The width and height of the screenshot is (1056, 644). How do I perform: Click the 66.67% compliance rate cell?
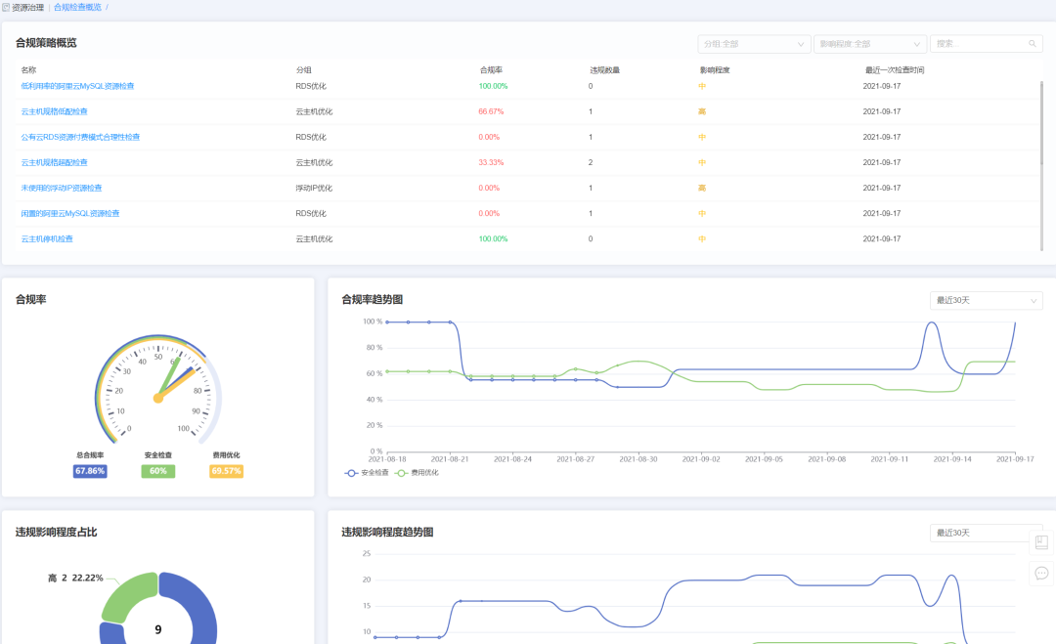(x=491, y=111)
